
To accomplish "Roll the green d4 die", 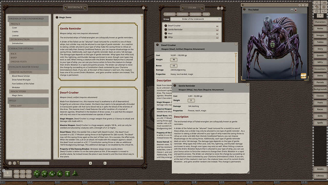I will coord(75,174).
